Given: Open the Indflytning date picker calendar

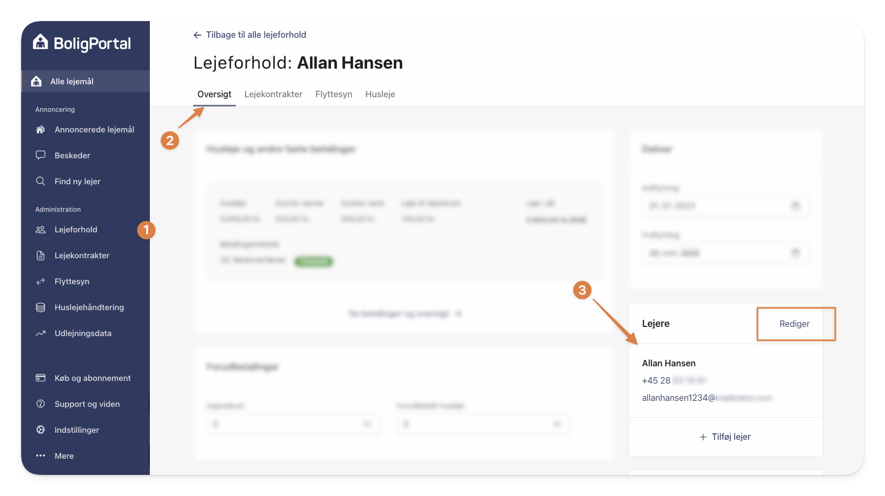Looking at the screenshot, I should click(x=795, y=206).
